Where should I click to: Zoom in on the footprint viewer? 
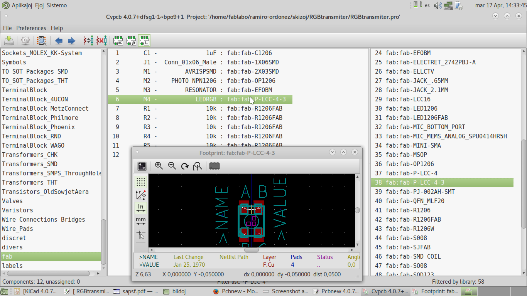(159, 166)
